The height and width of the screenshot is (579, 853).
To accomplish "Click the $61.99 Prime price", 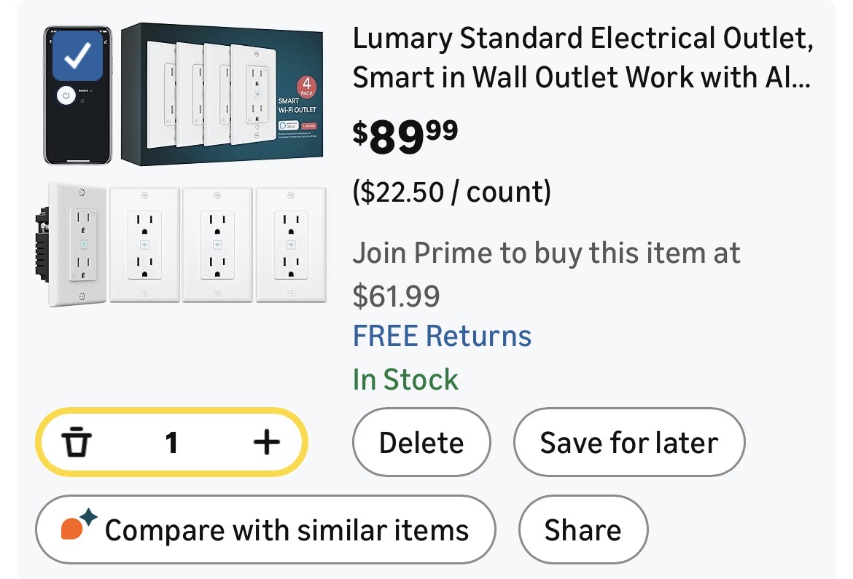I will point(396,295).
